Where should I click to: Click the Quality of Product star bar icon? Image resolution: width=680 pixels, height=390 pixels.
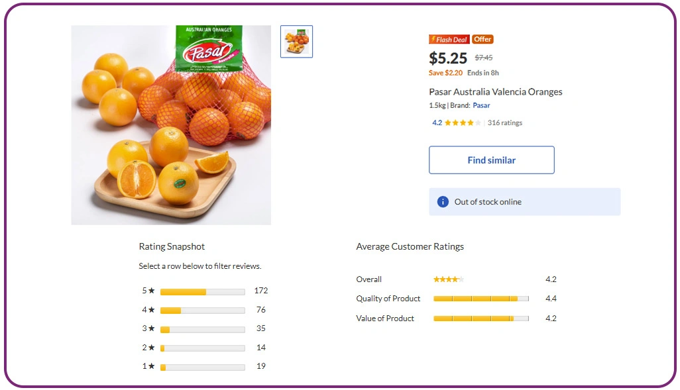pyautogui.click(x=481, y=299)
